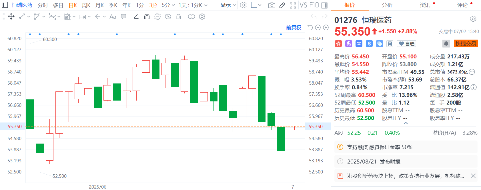Enter fullscreen chart mode
Image resolution: width=481 pixels, height=190 pixels.
[x=293, y=5]
